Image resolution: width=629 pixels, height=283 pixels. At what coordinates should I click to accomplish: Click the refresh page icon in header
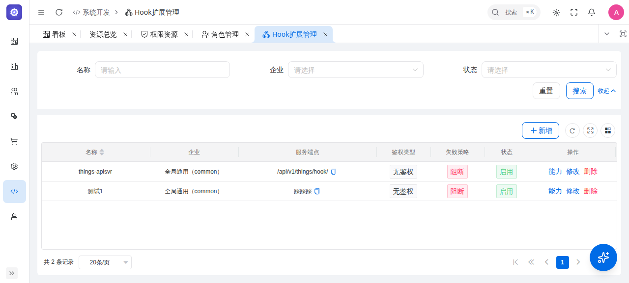coord(59,12)
